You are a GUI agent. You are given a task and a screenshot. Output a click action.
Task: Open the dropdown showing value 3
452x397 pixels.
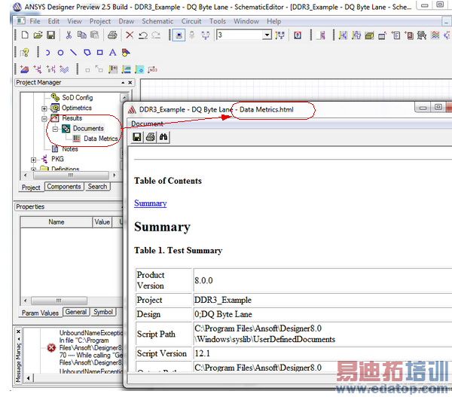267,35
